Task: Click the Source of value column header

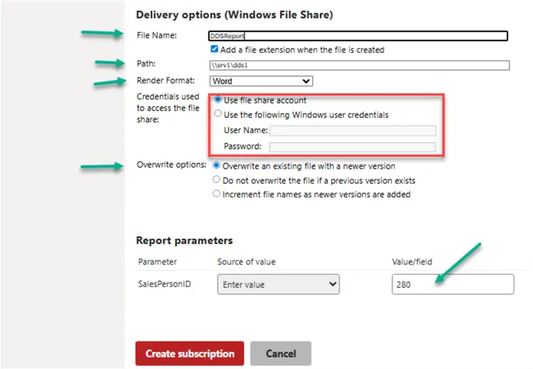Action: click(x=247, y=261)
